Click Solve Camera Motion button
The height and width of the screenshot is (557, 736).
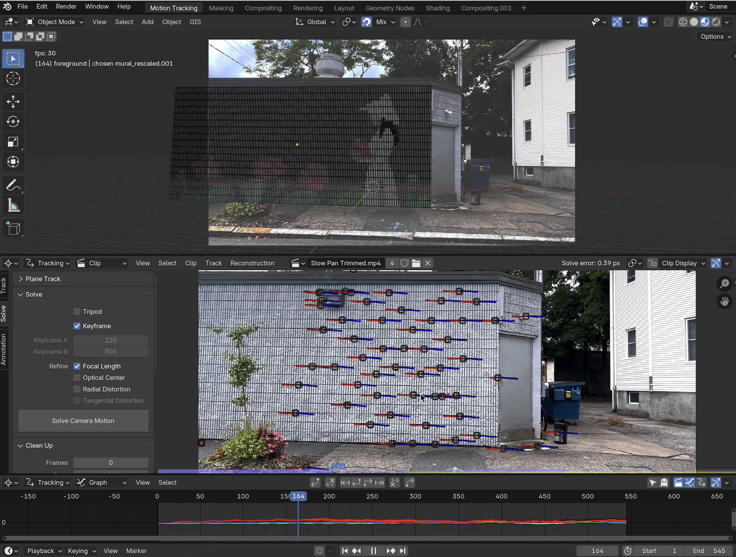pyautogui.click(x=83, y=421)
